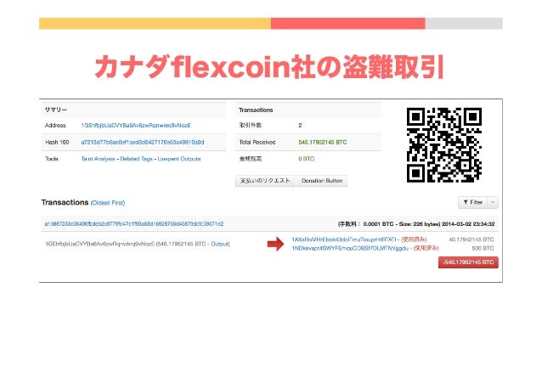542x383 pixels.
Task: Click the red segment of the top progress bar
Action: click(x=348, y=24)
